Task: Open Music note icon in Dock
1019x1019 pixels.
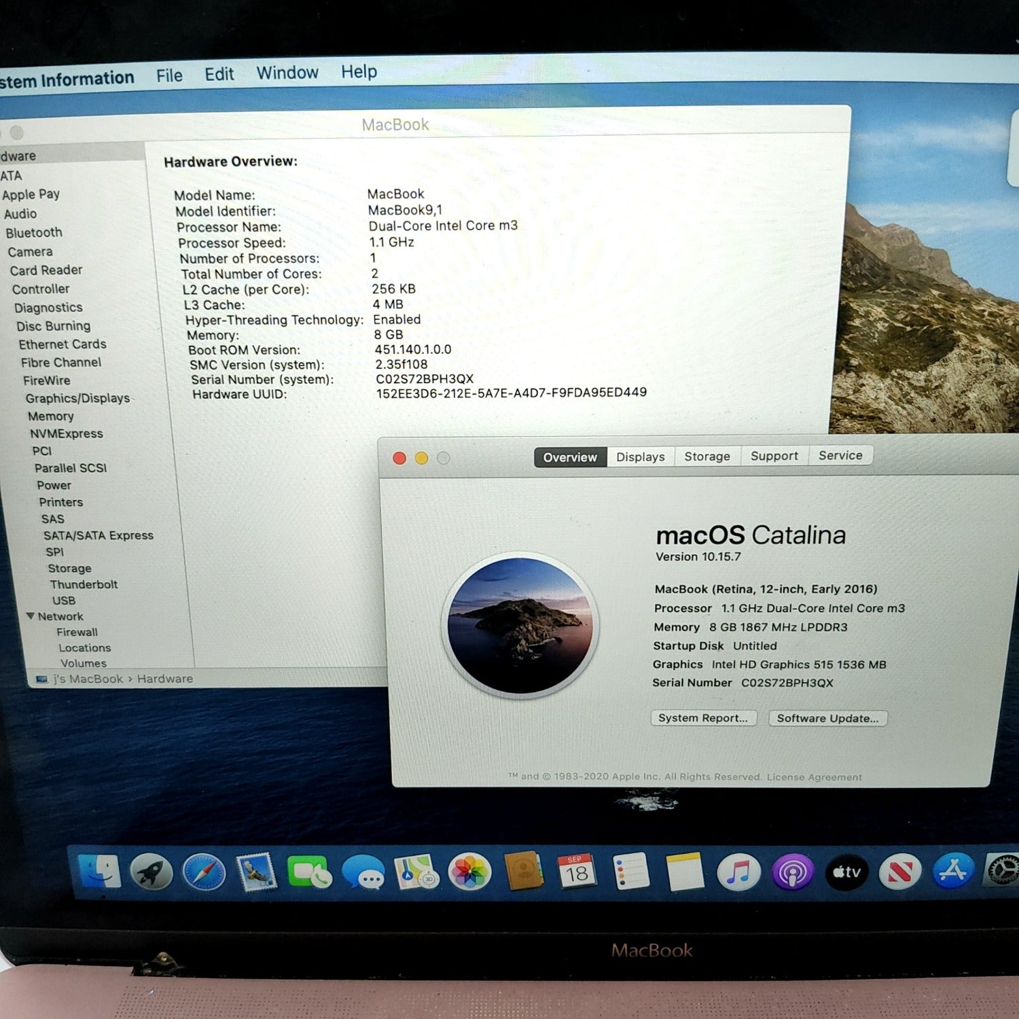Action: click(738, 872)
